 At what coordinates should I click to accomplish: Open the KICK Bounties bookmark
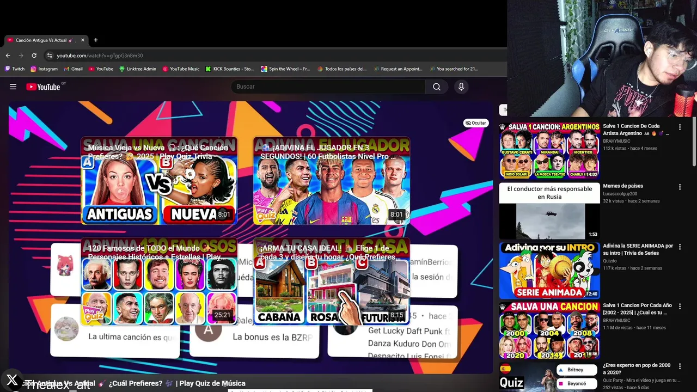(230, 69)
